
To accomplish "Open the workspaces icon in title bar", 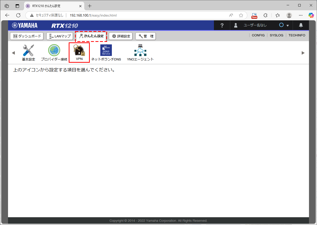I will pyautogui.click(x=7, y=6).
